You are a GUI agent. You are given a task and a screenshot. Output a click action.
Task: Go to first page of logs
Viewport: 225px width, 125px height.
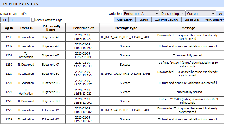[x=5, y=20]
